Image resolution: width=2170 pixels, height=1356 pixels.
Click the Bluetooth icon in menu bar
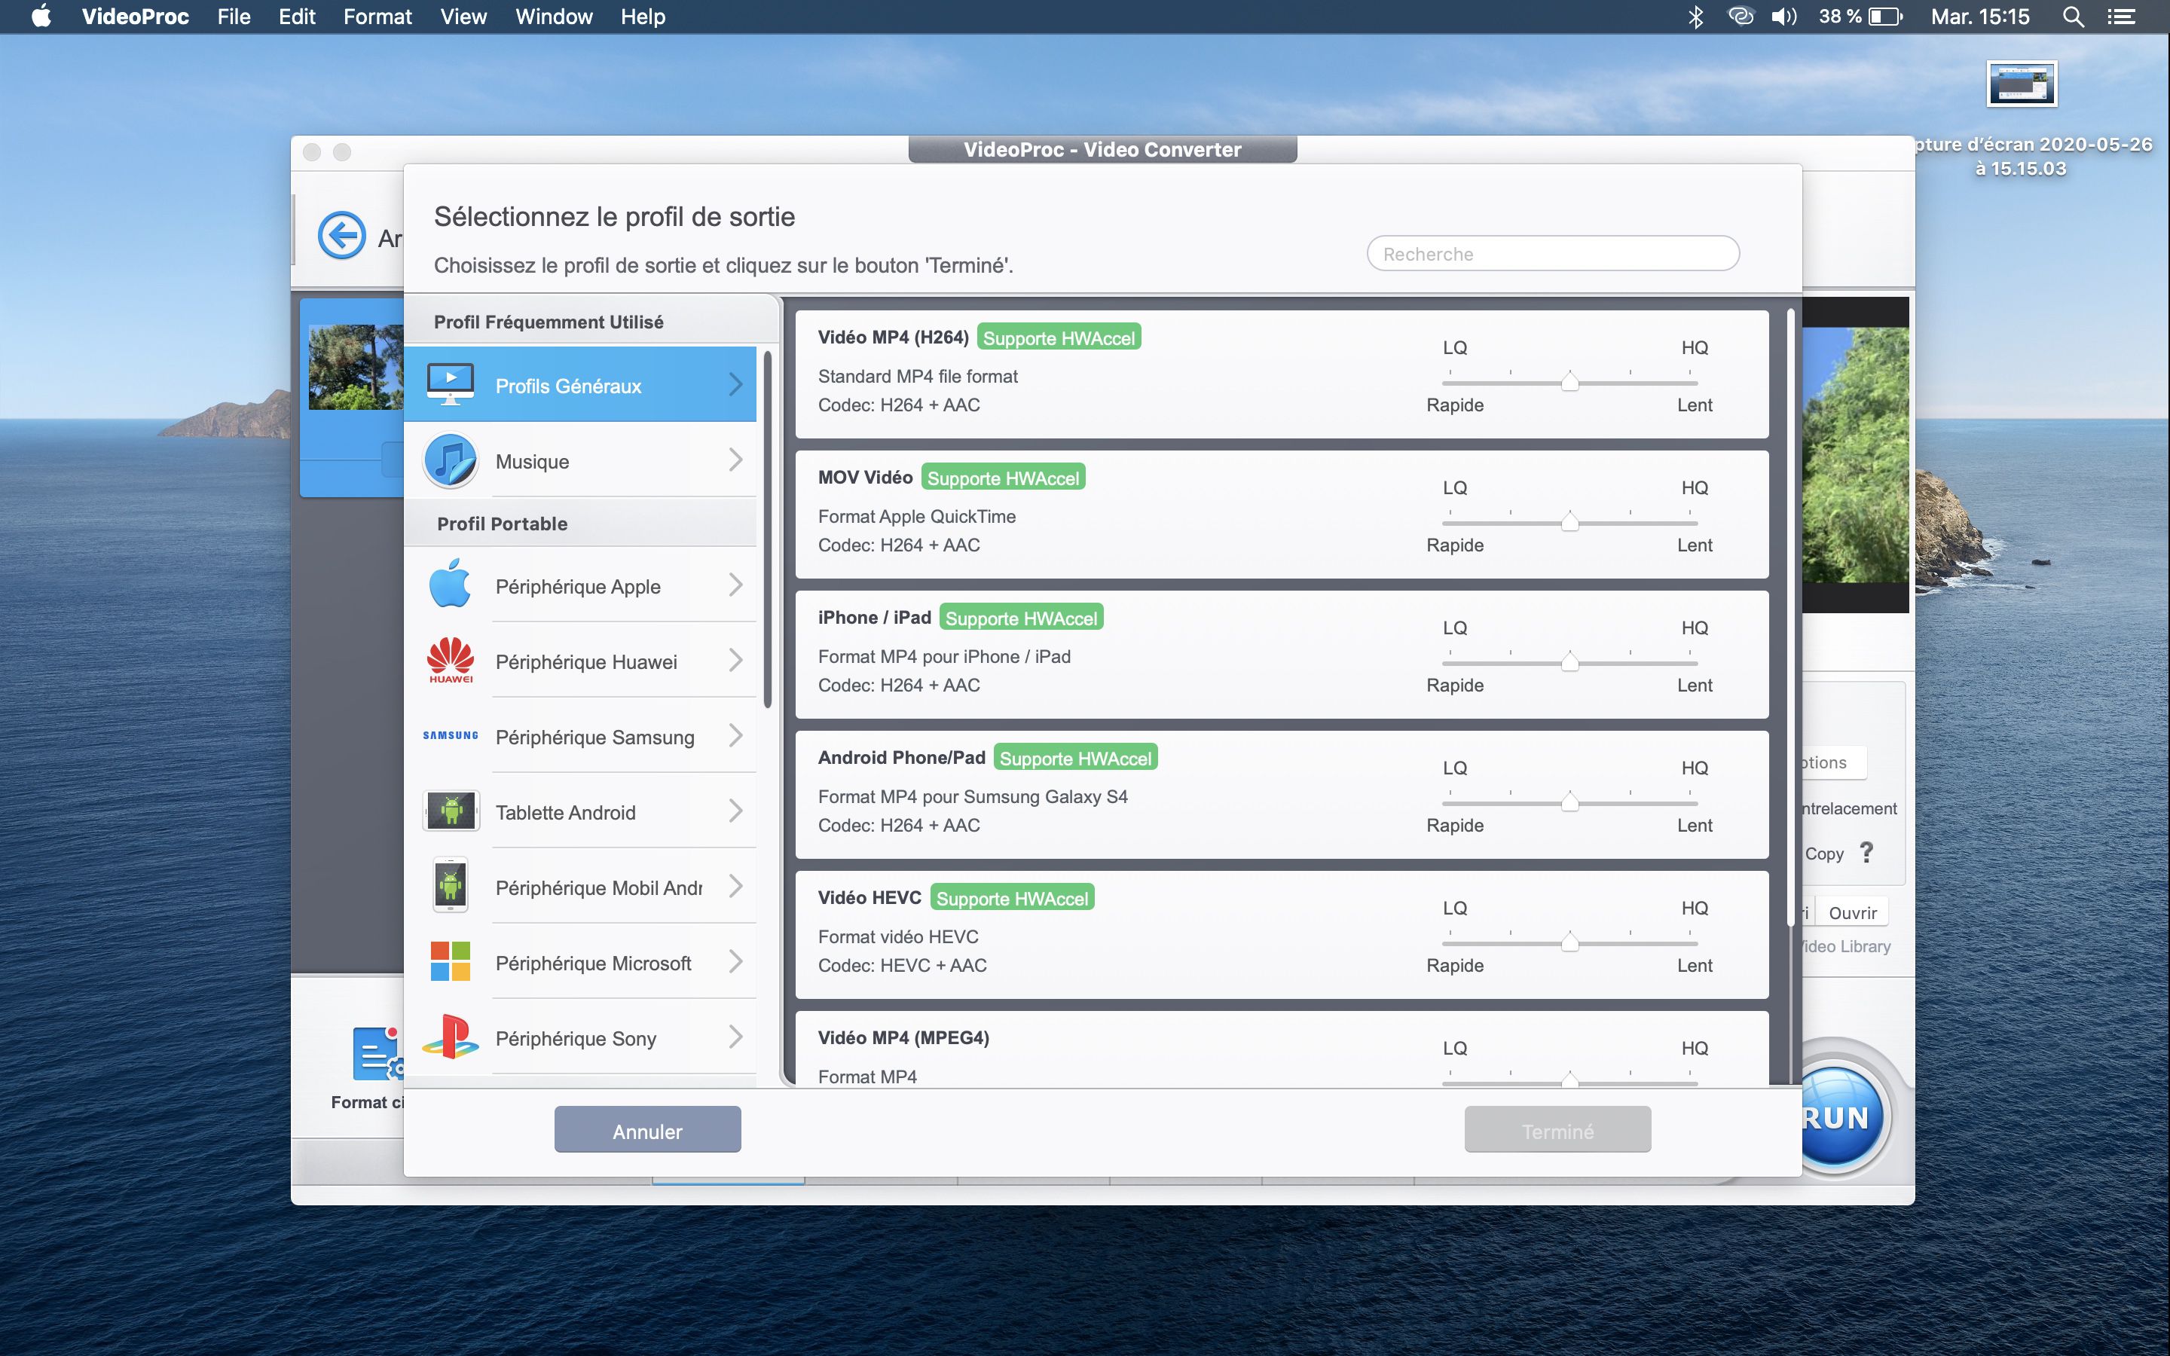coord(1695,16)
